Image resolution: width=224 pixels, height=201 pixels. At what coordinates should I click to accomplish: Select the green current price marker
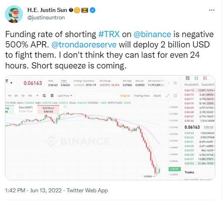tap(174, 169)
